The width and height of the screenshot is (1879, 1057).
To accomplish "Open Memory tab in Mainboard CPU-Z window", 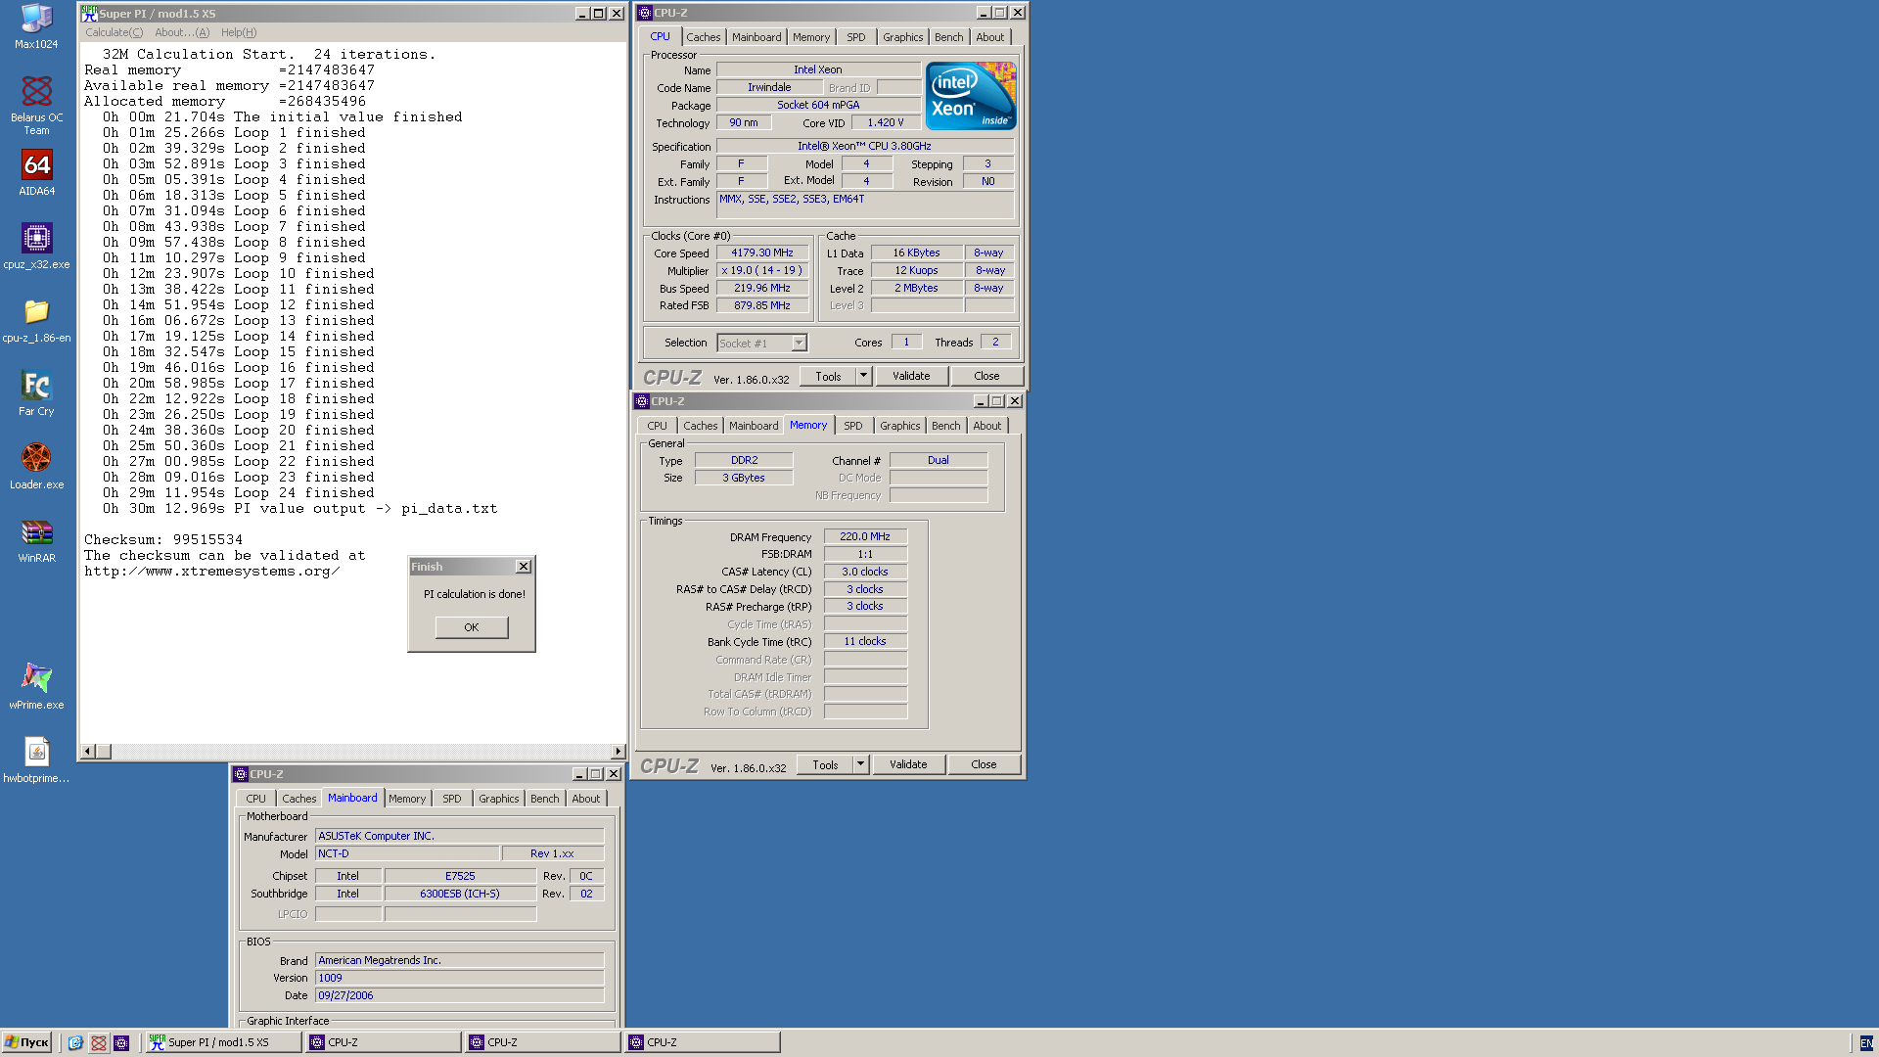I will tap(407, 799).
